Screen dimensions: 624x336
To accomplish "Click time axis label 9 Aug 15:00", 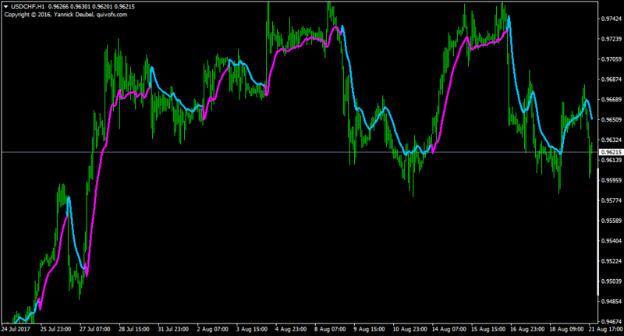I will coord(369,329).
